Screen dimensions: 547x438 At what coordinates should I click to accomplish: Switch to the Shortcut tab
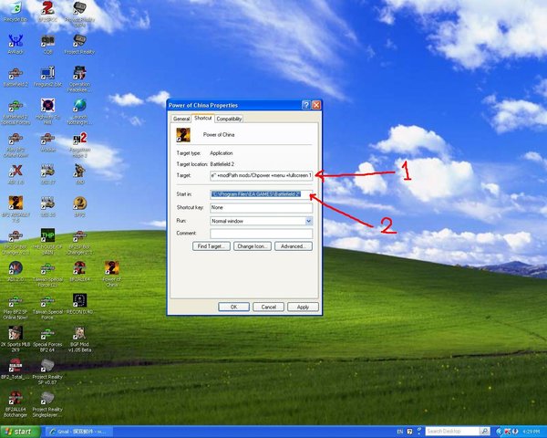pos(203,118)
